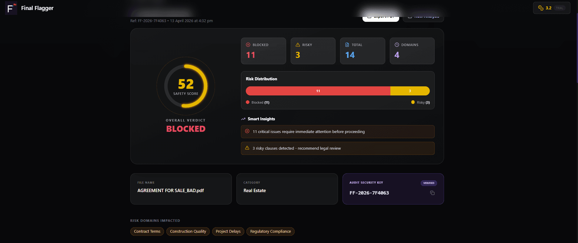Image resolution: width=578 pixels, height=243 pixels.
Task: Click the safety score 52 gauge
Action: coord(186,86)
